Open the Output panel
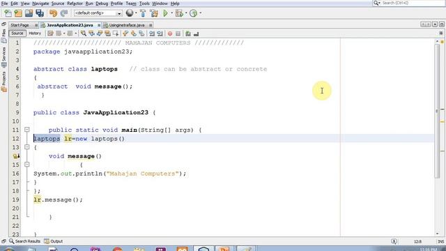Viewport: 446px width, 251px height. pyautogui.click(x=54, y=241)
